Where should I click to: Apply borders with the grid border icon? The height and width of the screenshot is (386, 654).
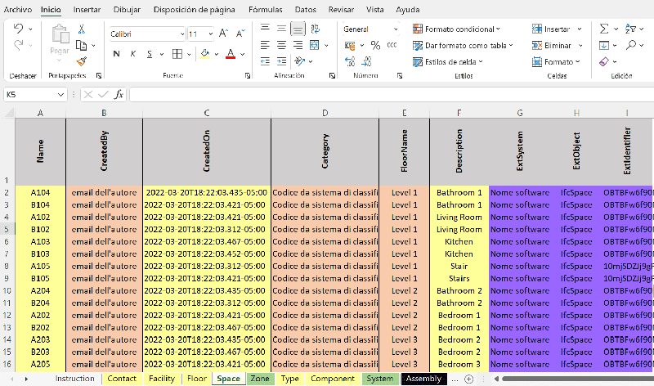(x=177, y=54)
